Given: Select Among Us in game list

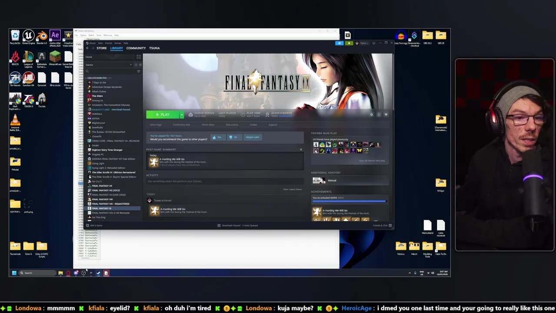Looking at the screenshot, I should pos(97,100).
